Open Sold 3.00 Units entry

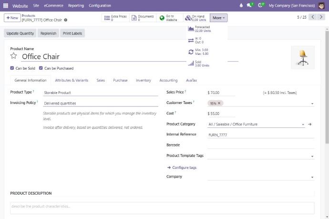(x=206, y=63)
